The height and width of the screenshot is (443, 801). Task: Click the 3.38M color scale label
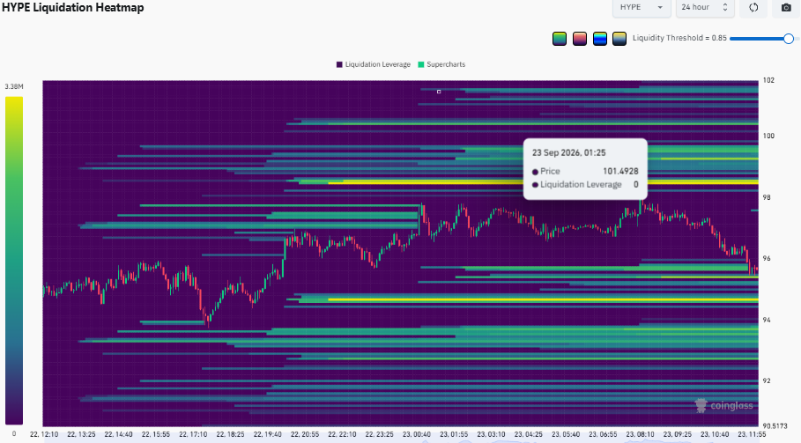pyautogui.click(x=14, y=86)
